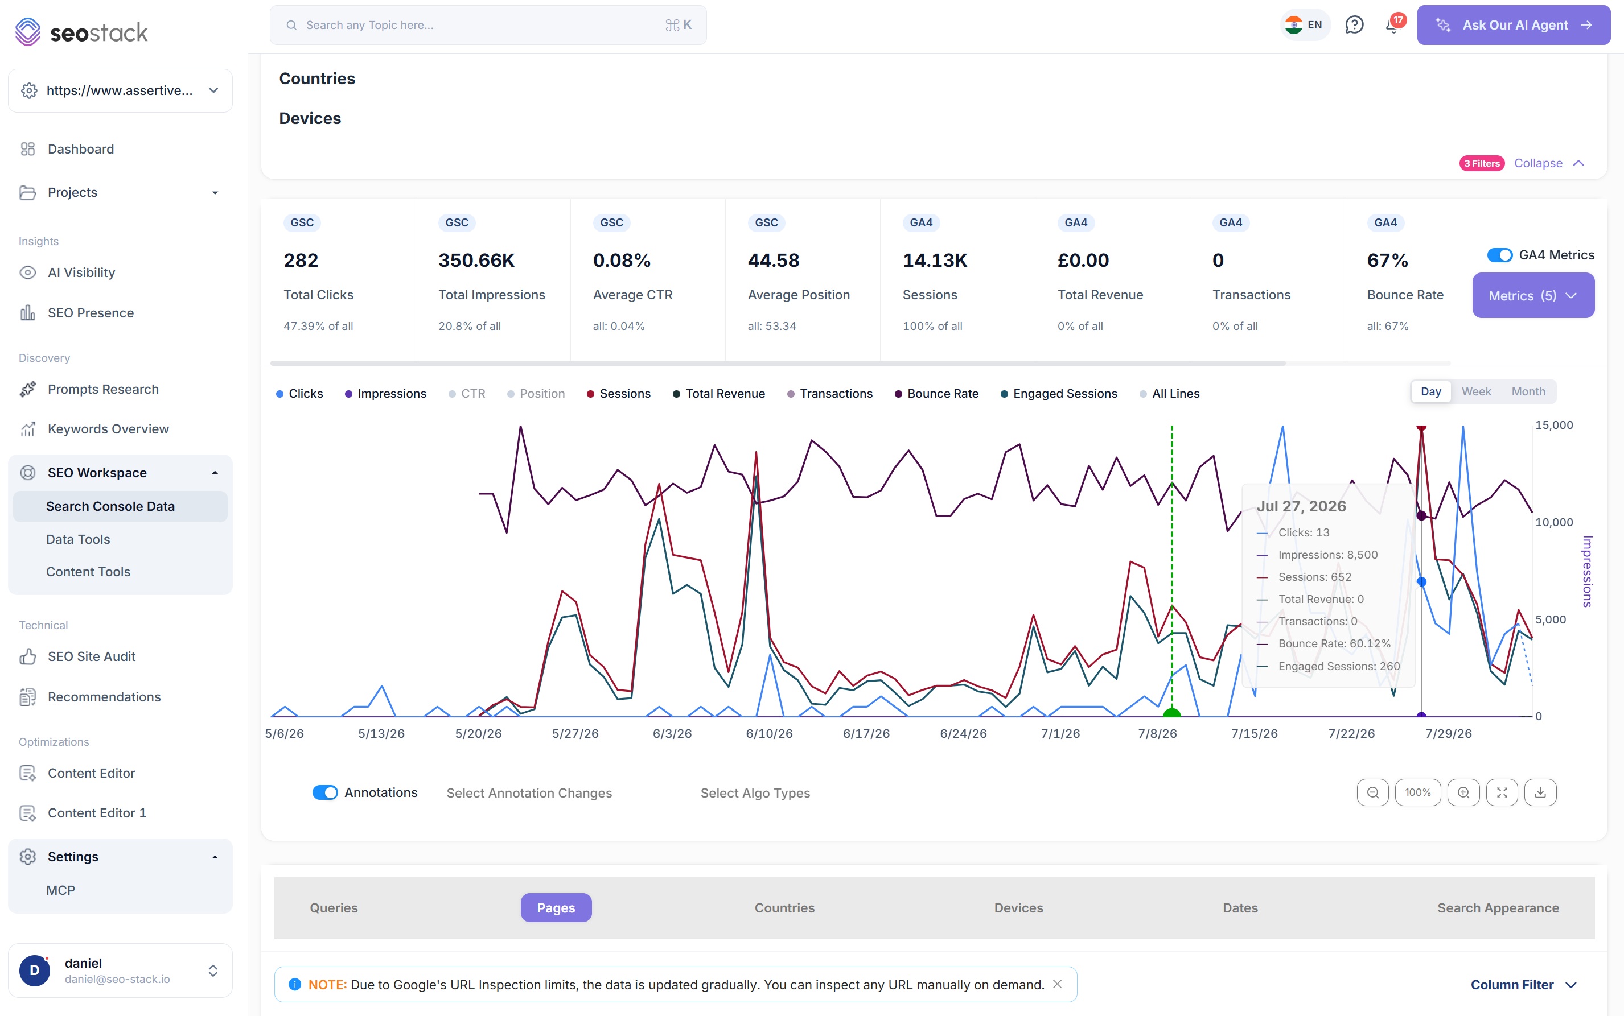Image resolution: width=1624 pixels, height=1016 pixels.
Task: Click the Dashboard grid icon
Action: (x=27, y=149)
